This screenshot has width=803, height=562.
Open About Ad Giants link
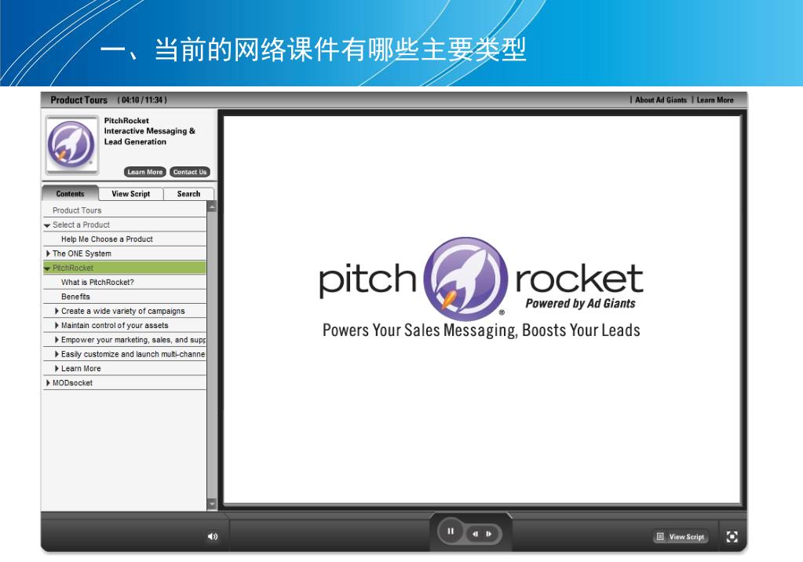pos(661,100)
